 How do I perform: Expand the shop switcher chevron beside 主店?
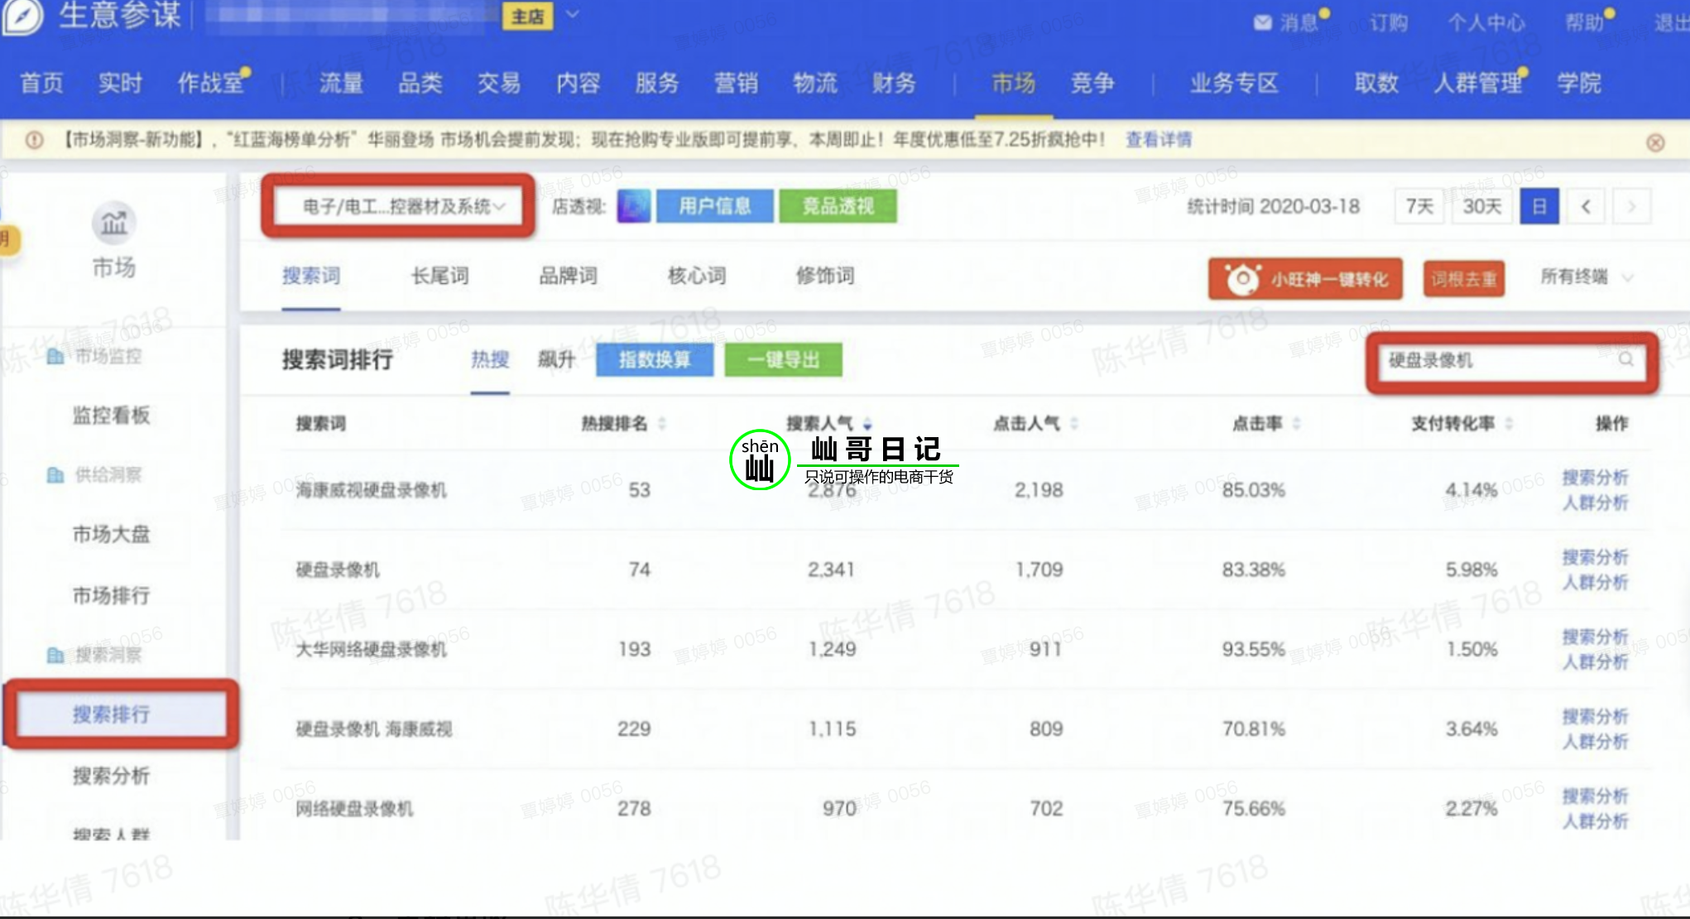tap(572, 15)
